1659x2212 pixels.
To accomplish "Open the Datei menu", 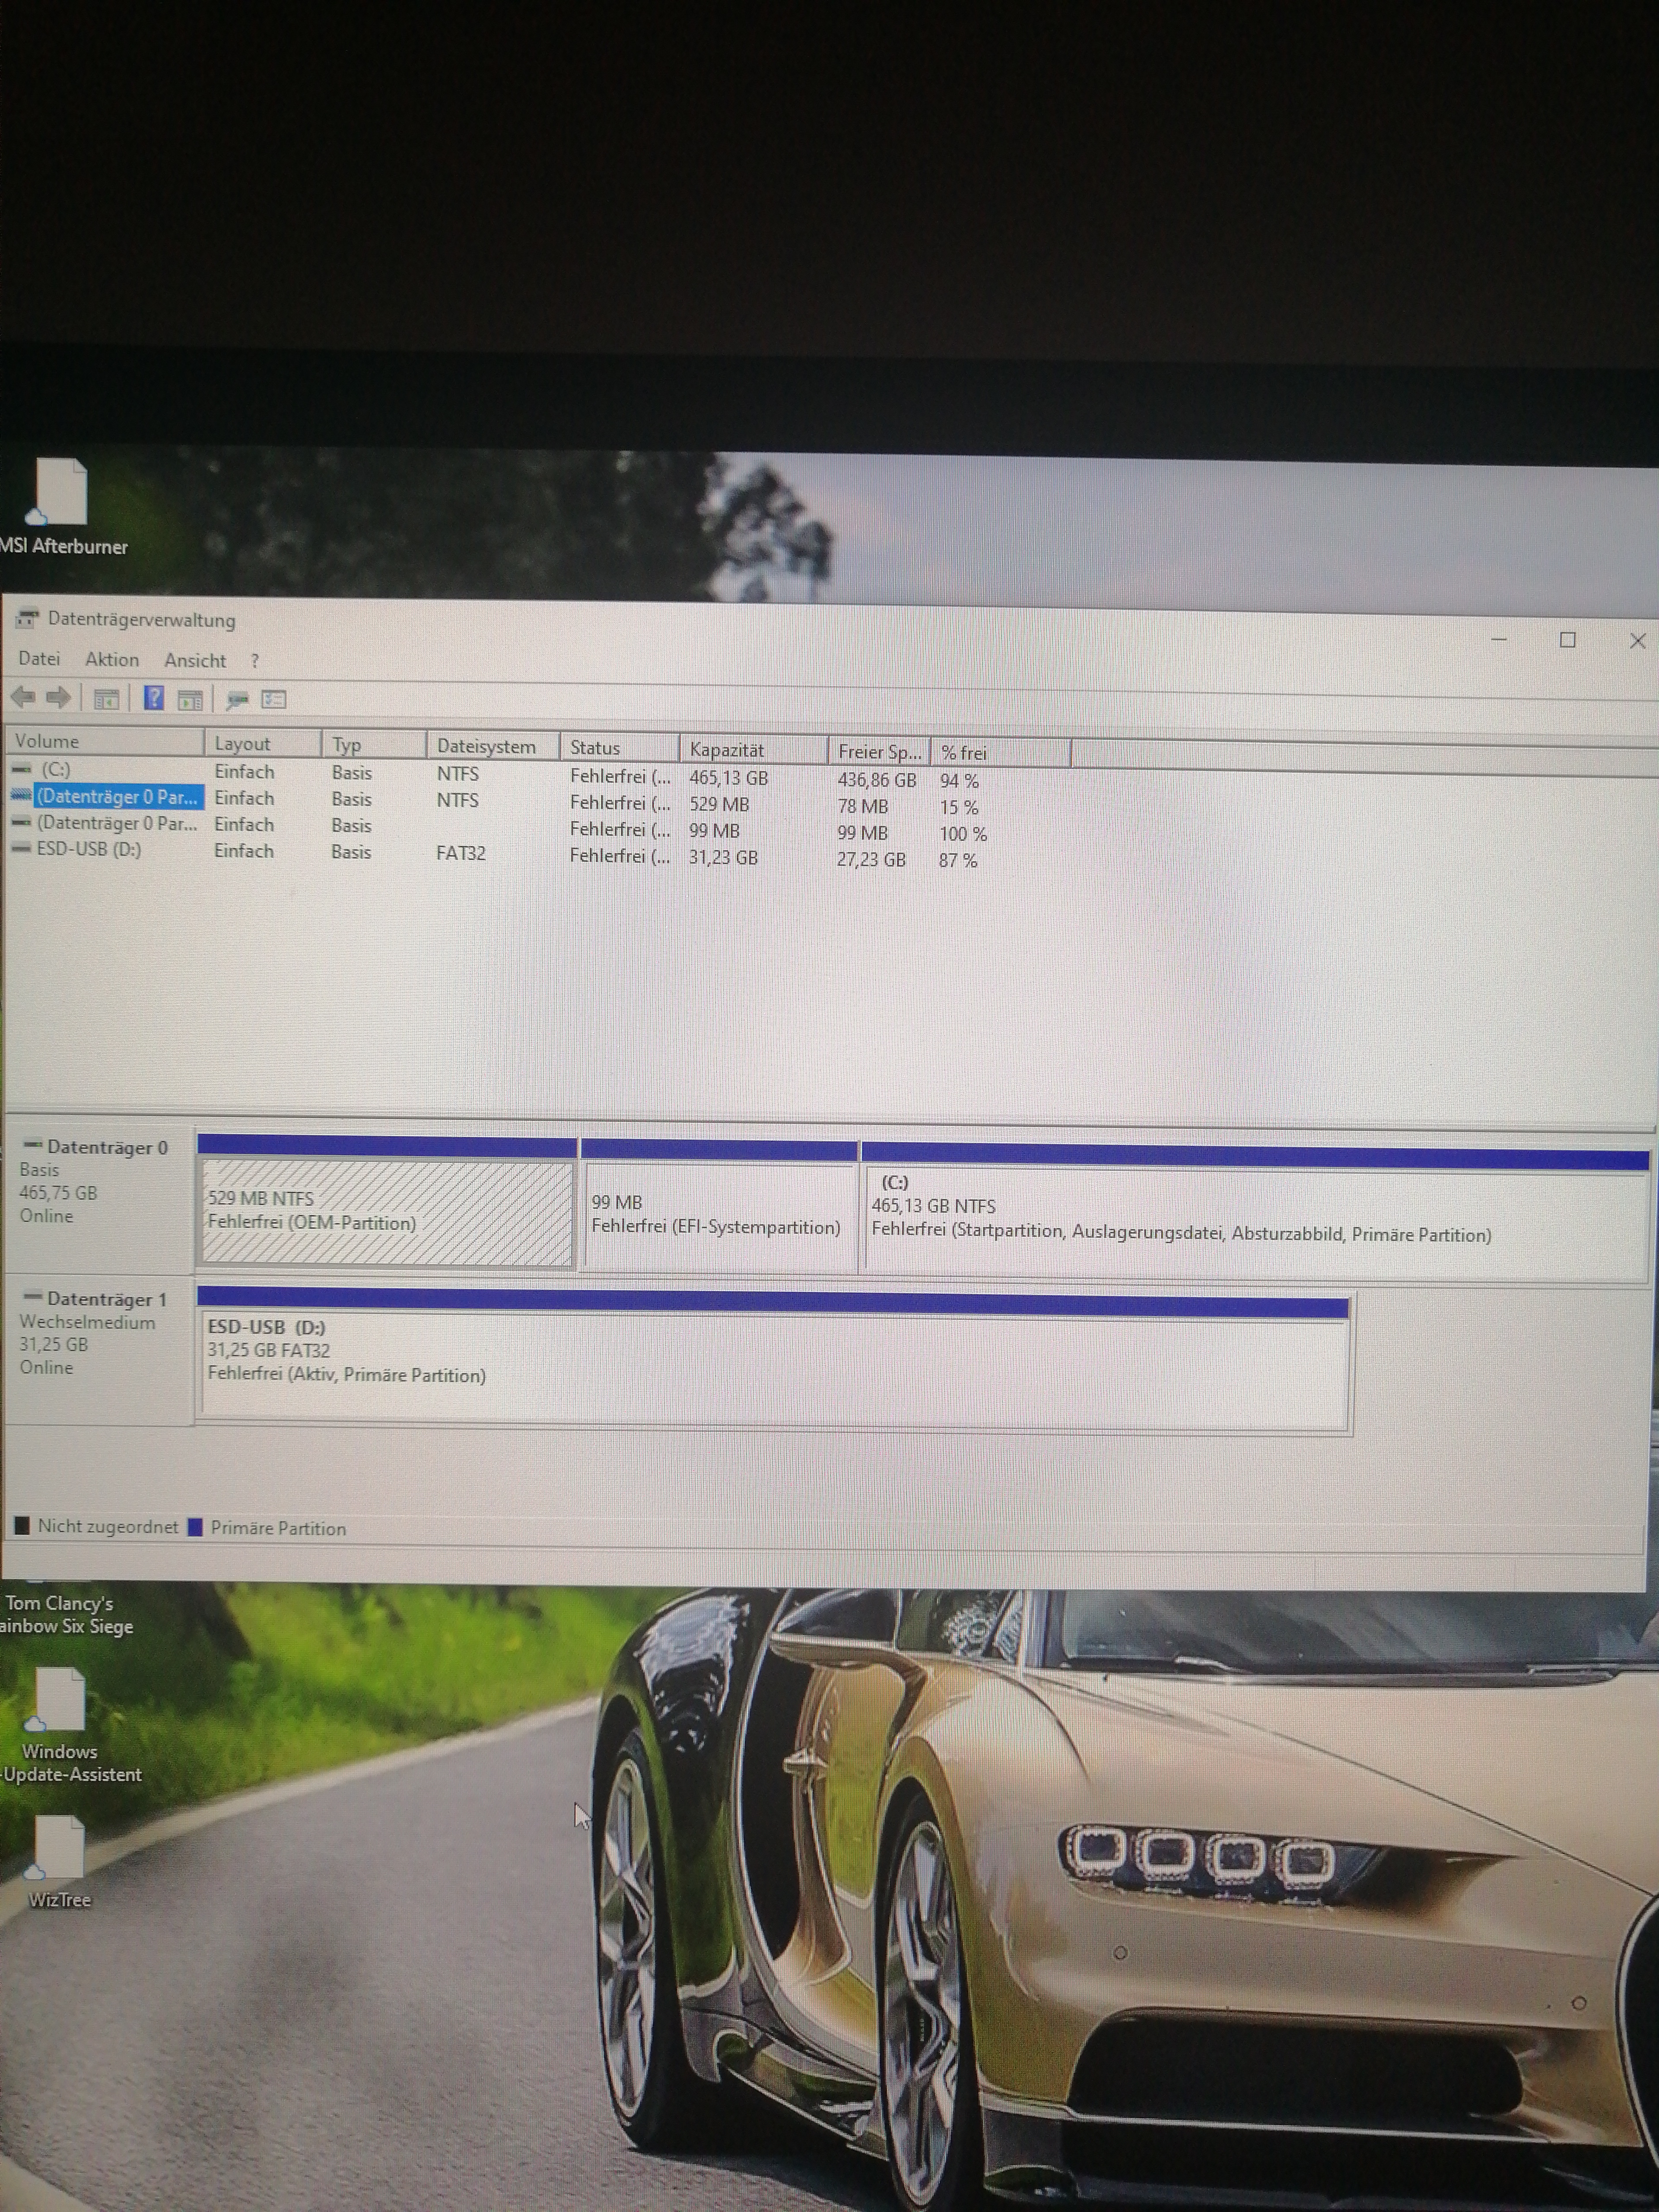I will coord(39,659).
